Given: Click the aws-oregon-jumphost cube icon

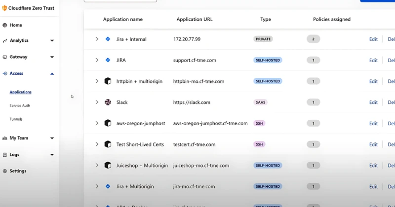Looking at the screenshot, I should click(108, 123).
